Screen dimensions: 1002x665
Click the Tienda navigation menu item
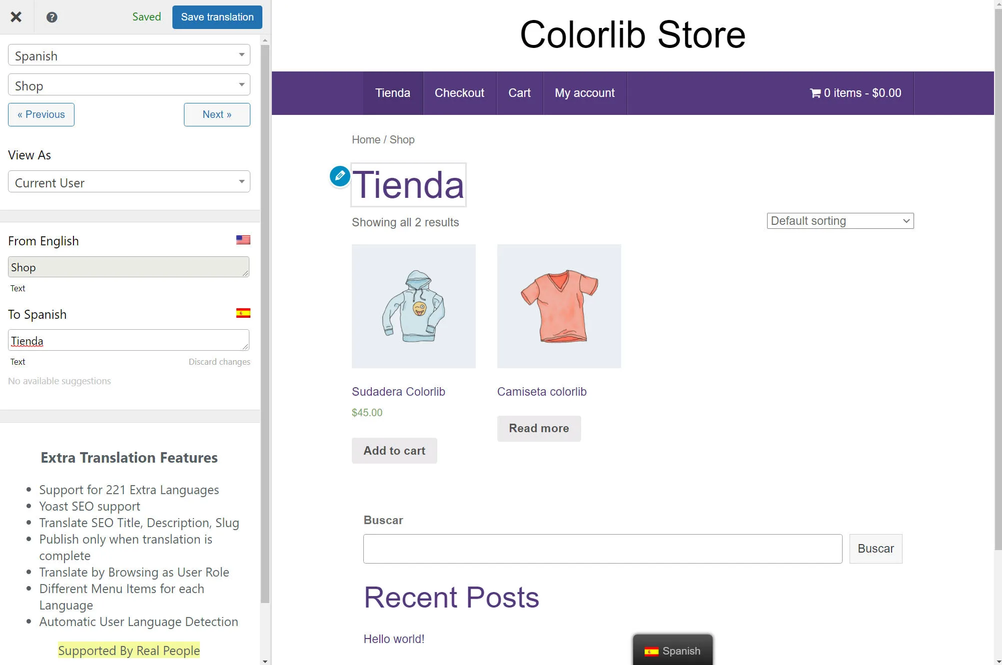[393, 93]
